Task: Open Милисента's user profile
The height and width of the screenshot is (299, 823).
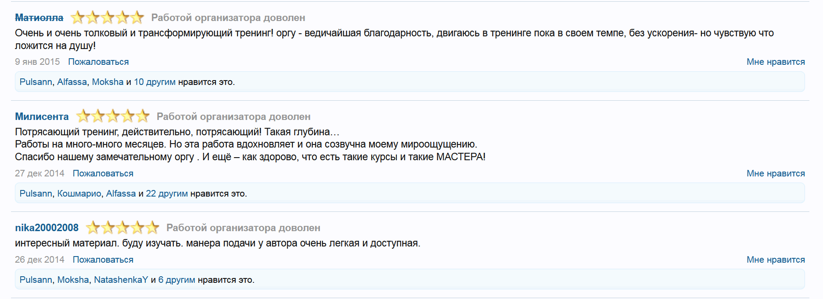Action: point(42,116)
